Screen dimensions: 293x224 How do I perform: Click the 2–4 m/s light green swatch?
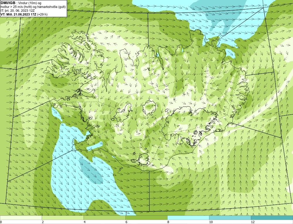click(63, 218)
